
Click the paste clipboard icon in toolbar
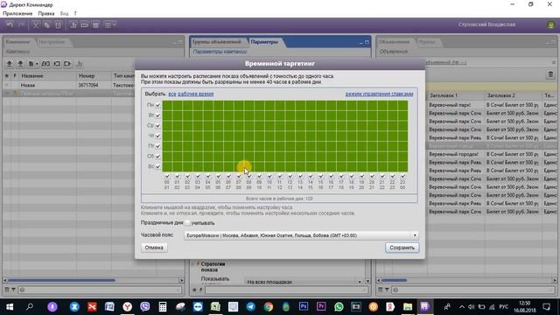point(59,25)
